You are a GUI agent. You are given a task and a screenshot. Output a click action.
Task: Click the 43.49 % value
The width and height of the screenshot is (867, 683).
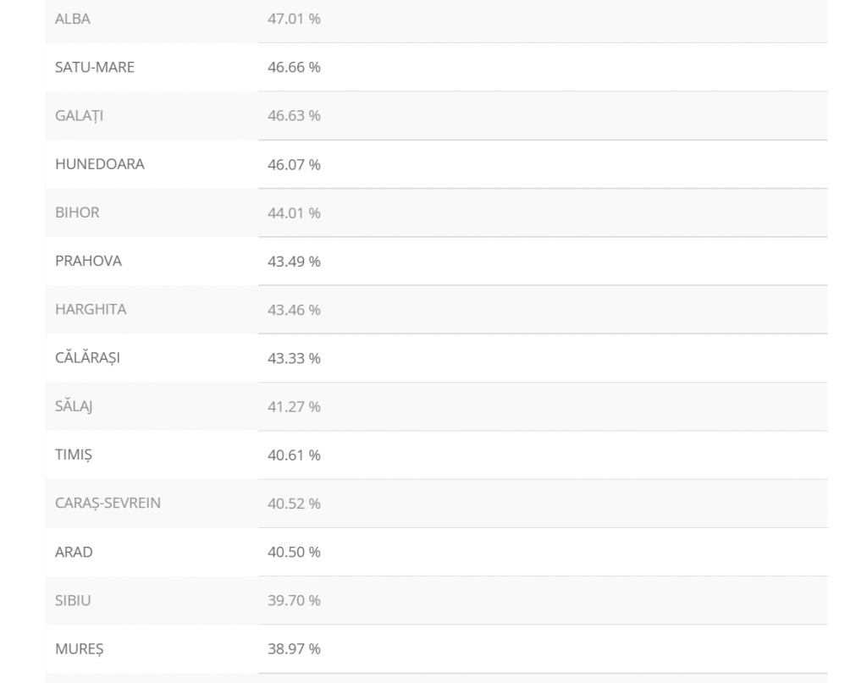294,262
